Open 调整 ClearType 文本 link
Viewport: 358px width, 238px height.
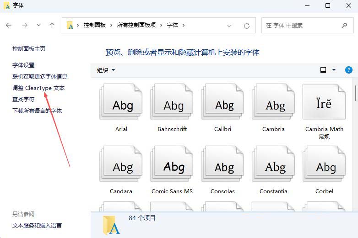pyautogui.click(x=38, y=88)
